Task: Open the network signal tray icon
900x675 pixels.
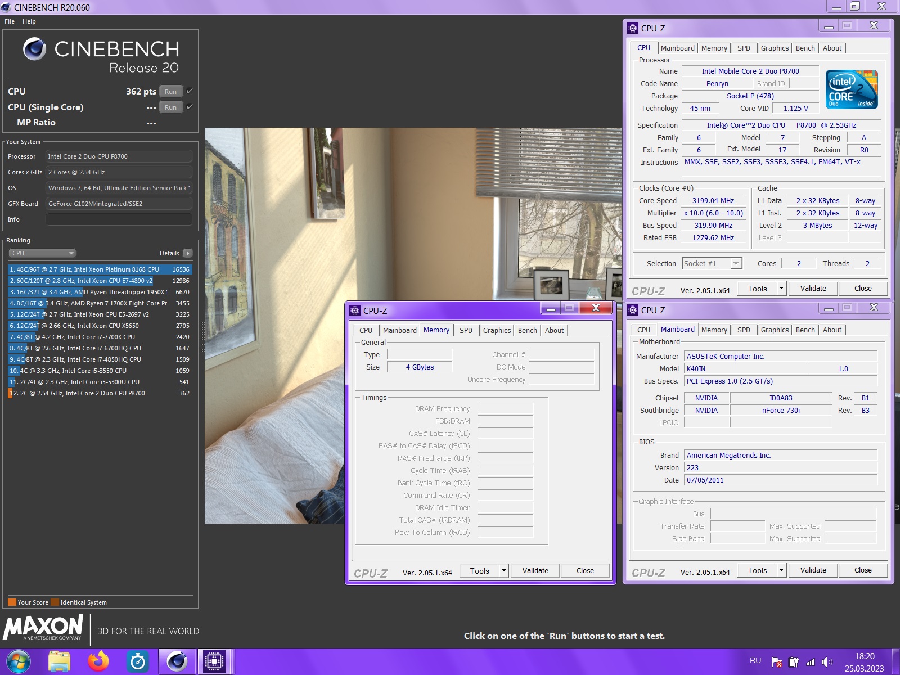Action: (811, 662)
